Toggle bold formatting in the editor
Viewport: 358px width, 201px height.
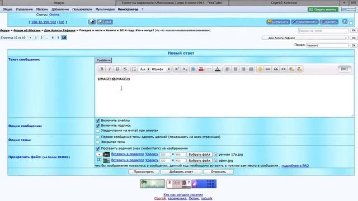pyautogui.click(x=102, y=69)
